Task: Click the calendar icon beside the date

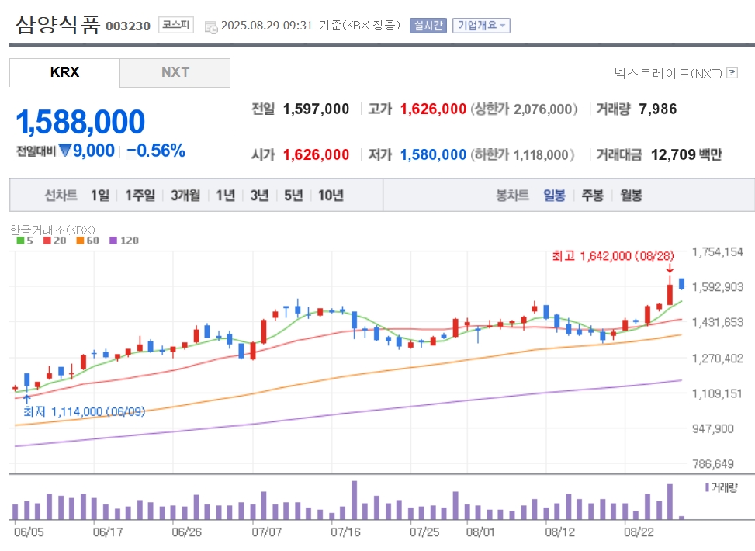Action: point(211,27)
